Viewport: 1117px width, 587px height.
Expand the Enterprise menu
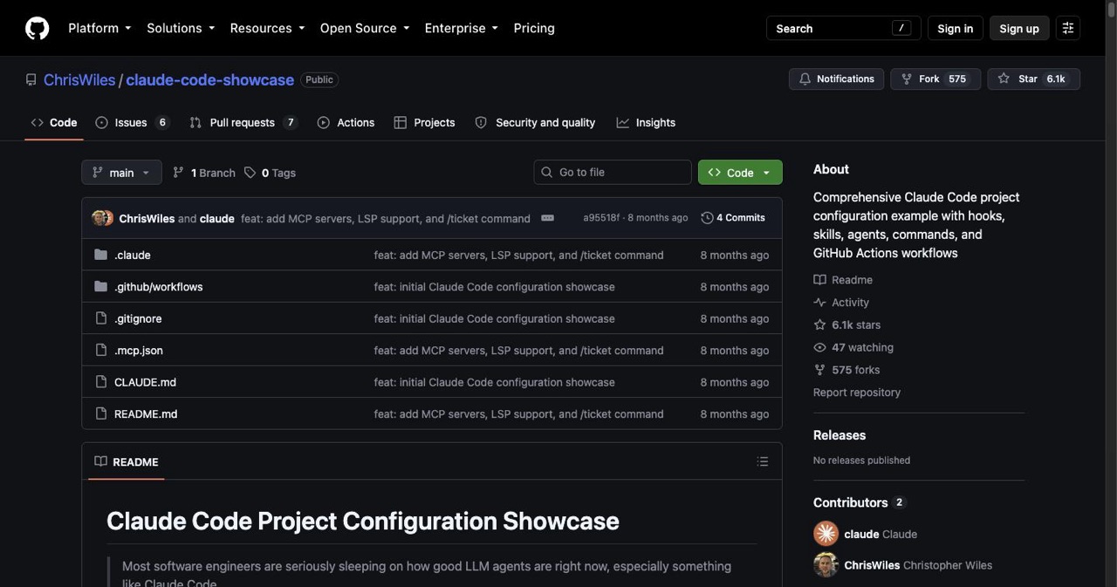pyautogui.click(x=462, y=28)
